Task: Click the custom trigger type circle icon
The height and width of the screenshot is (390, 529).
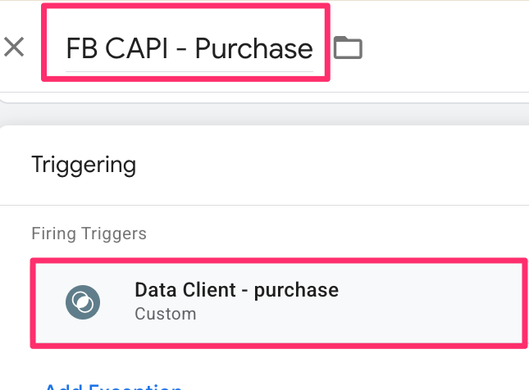Action: pos(82,302)
